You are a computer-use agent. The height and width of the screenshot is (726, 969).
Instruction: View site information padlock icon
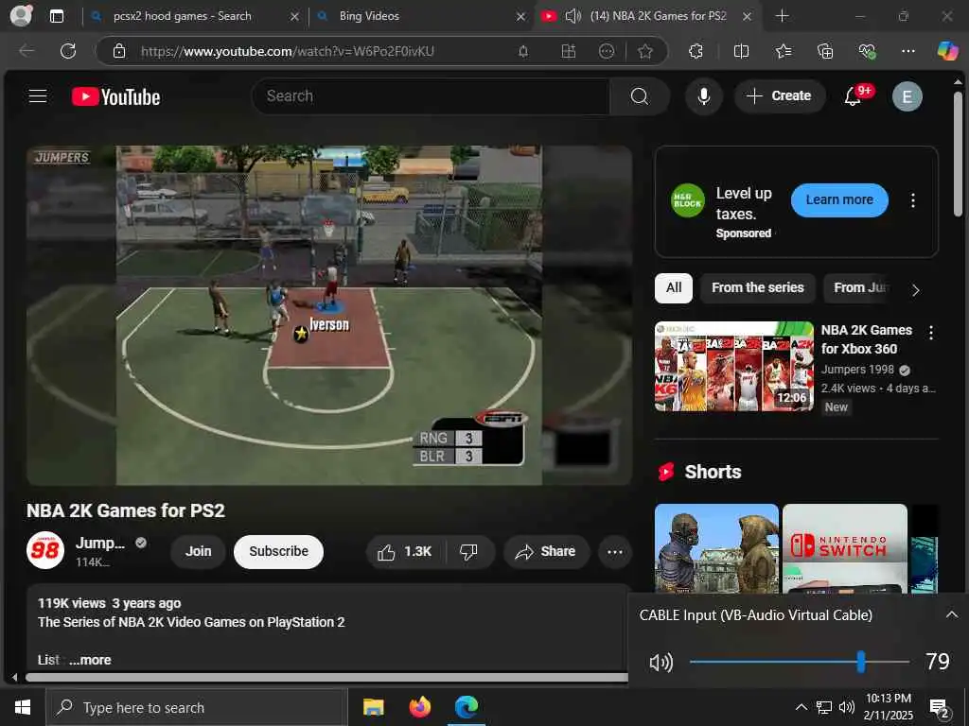coord(119,51)
